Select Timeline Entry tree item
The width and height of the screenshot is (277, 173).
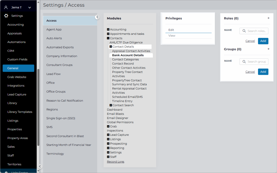(122, 101)
